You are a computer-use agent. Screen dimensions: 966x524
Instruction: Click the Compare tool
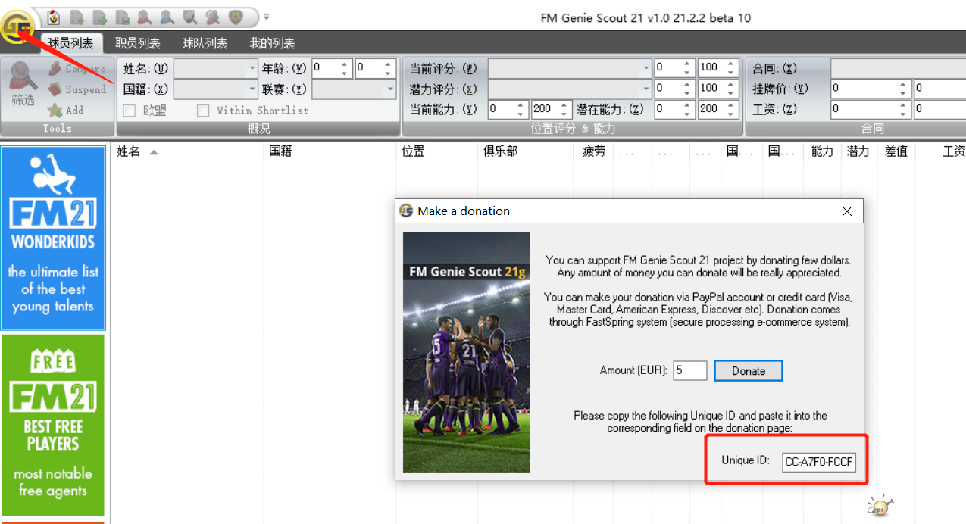click(x=77, y=69)
